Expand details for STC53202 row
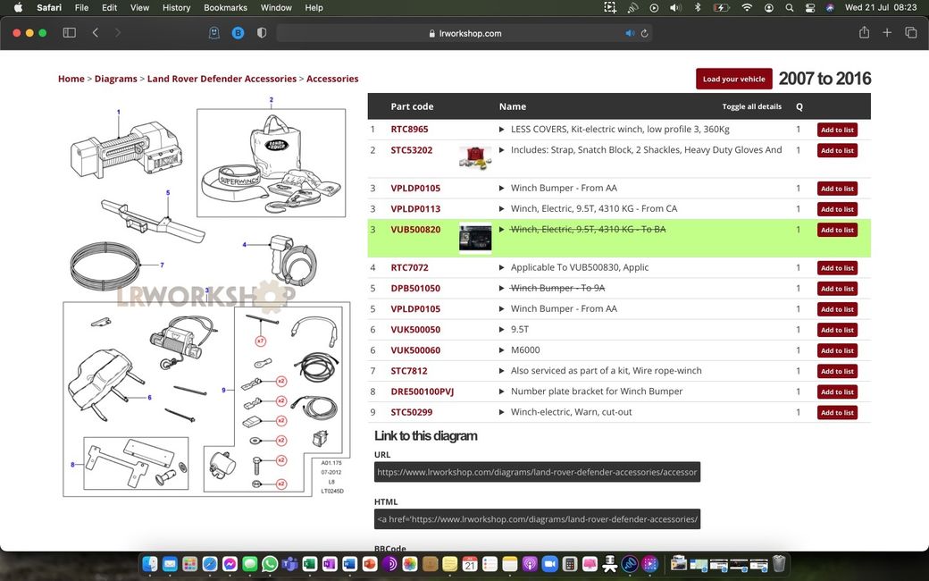929x581 pixels. coord(502,150)
